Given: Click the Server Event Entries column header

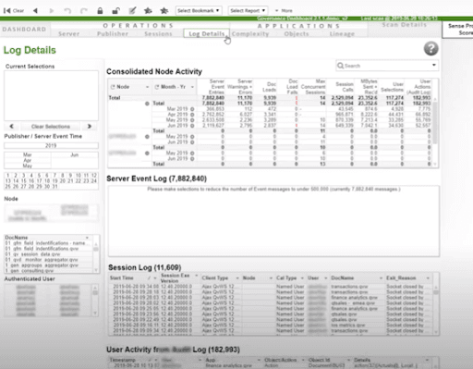Looking at the screenshot, I should coord(217,87).
